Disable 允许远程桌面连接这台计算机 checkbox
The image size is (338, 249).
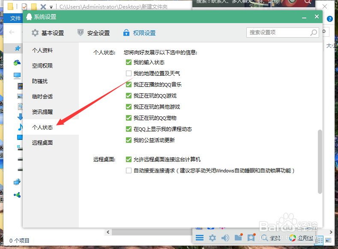pyautogui.click(x=129, y=160)
